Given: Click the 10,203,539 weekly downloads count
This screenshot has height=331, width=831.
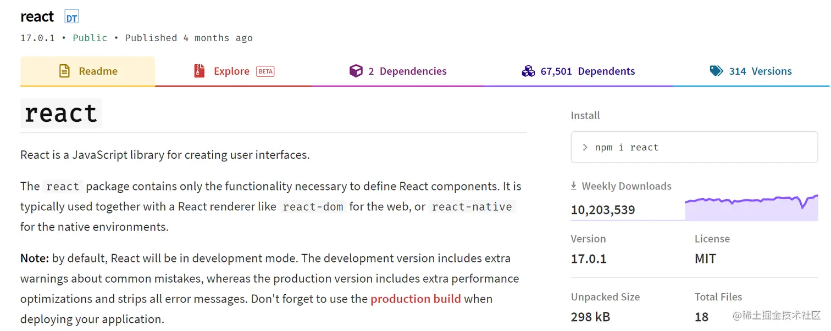Looking at the screenshot, I should click(603, 210).
